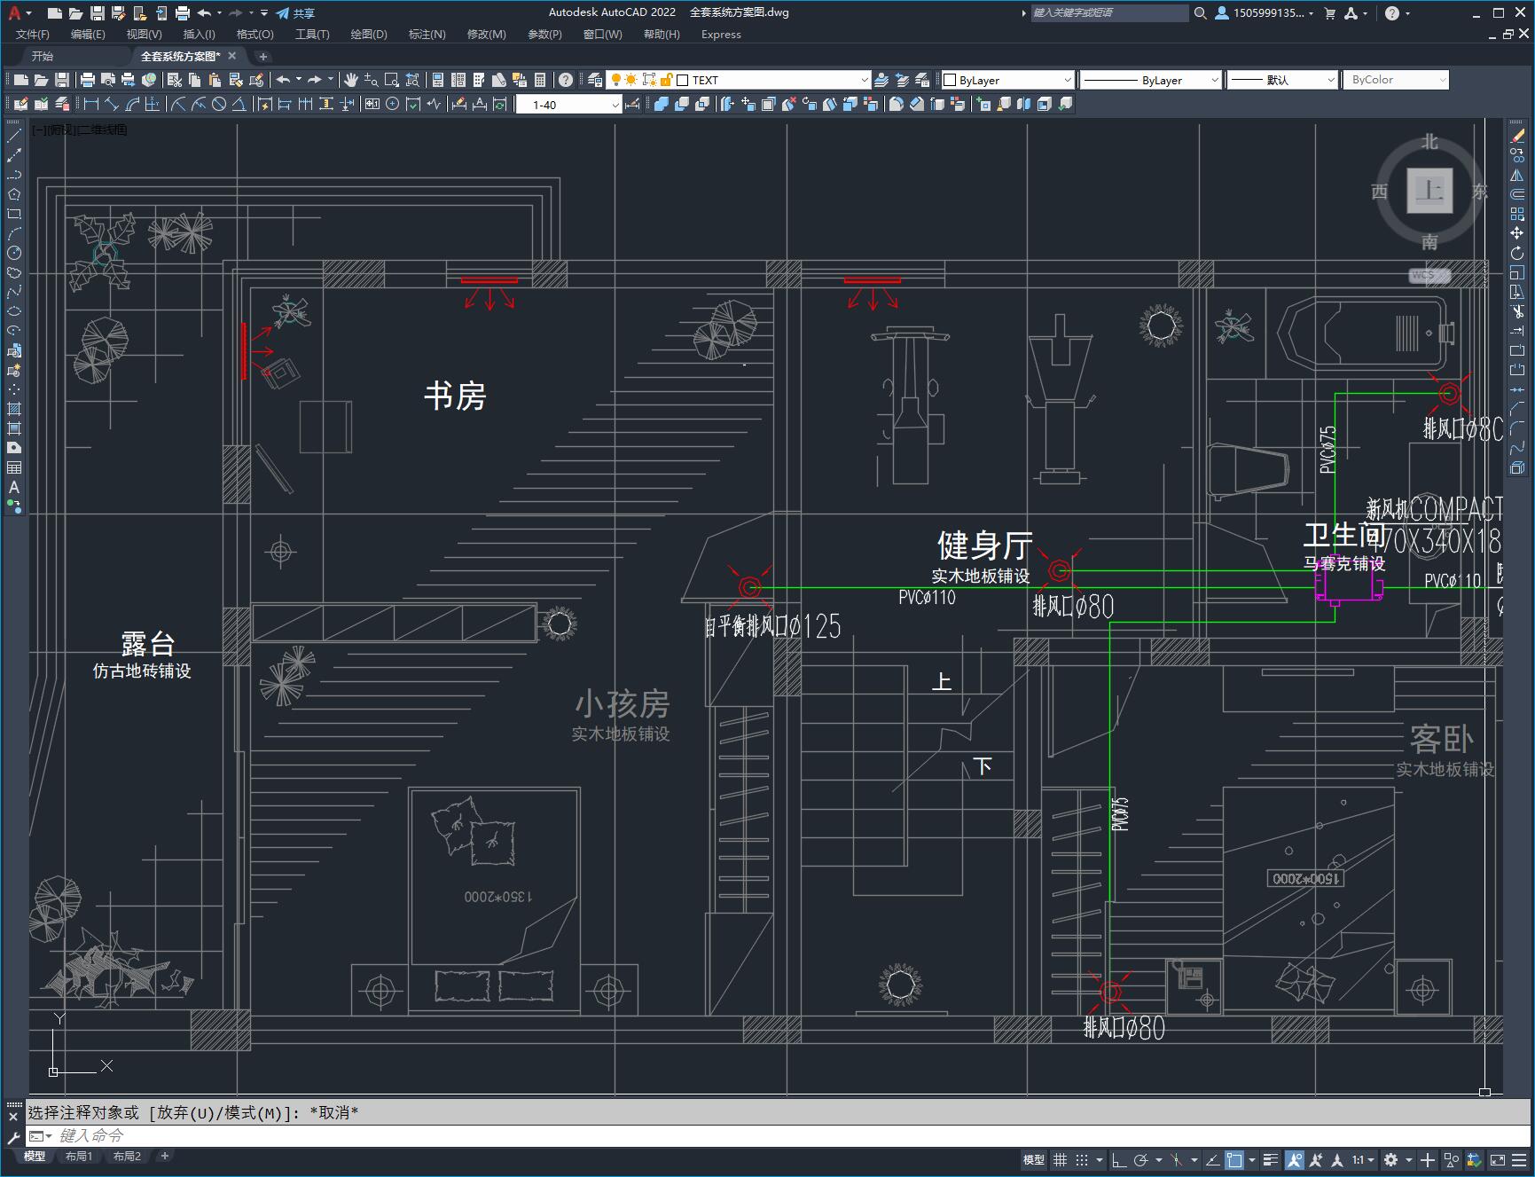The image size is (1535, 1177).
Task: Toggle the layer on/off lightbulb for TEXT
Action: point(615,80)
